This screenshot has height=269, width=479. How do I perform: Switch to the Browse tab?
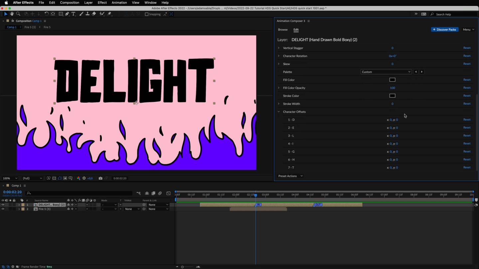tap(283, 30)
